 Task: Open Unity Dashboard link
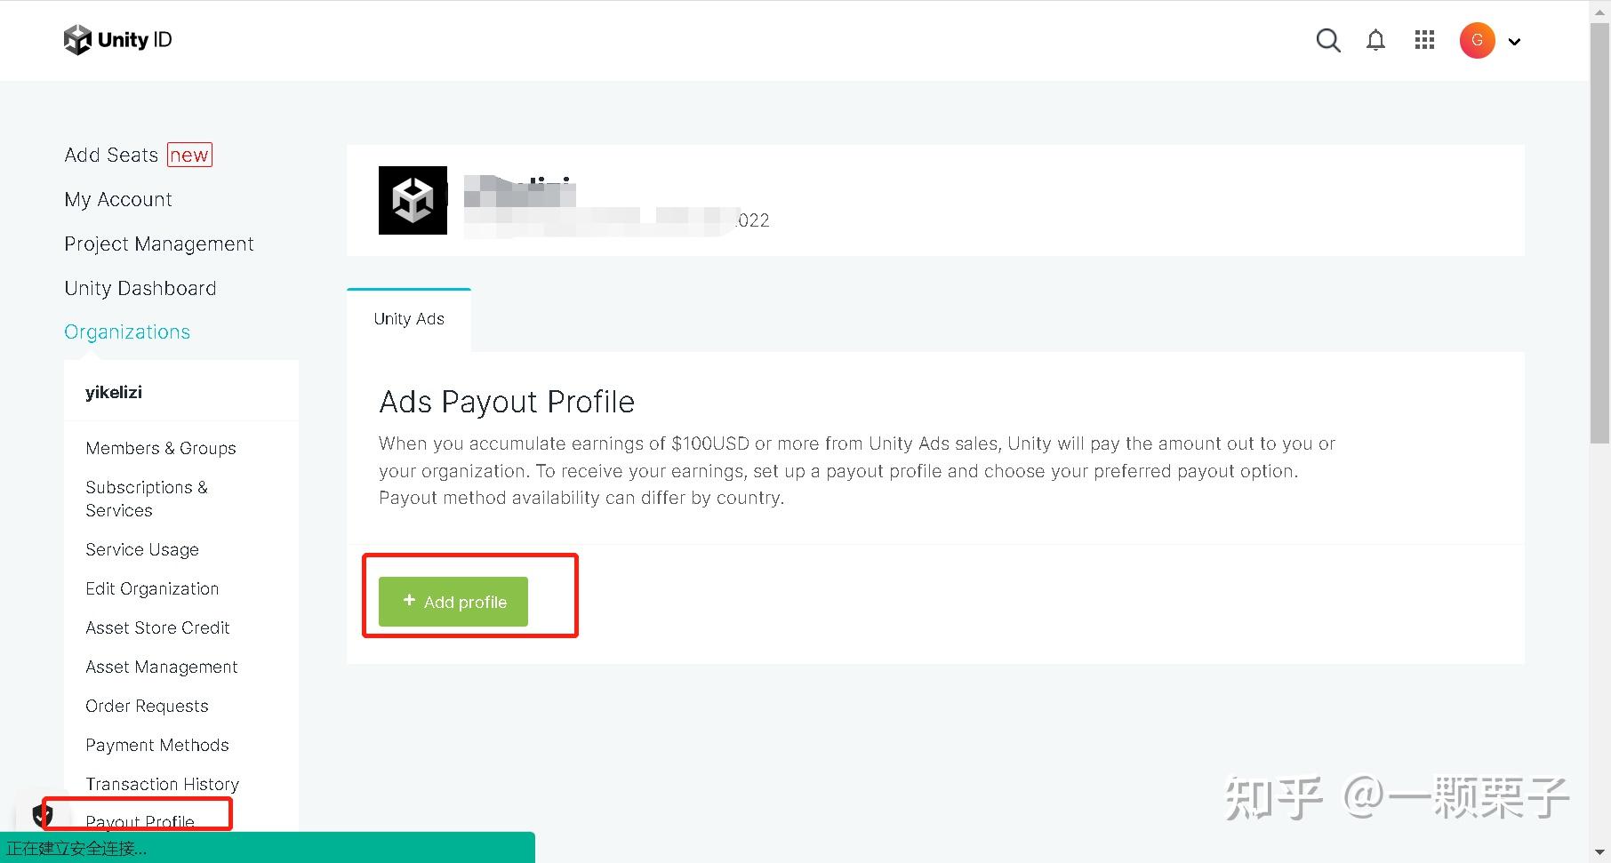tap(140, 288)
